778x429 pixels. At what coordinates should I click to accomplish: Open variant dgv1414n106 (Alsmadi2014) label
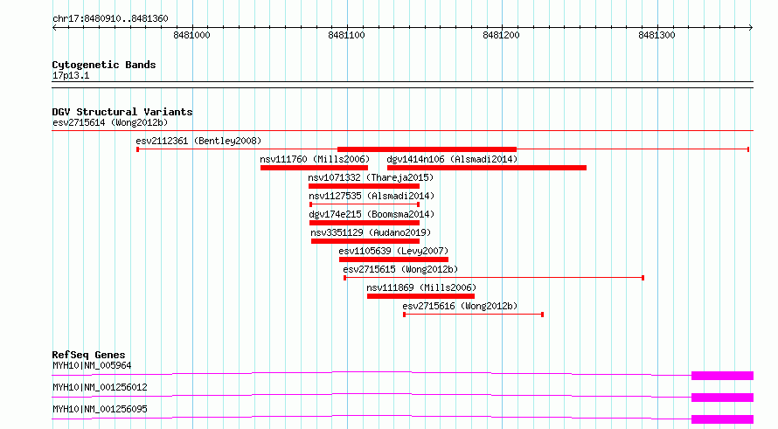point(452,159)
